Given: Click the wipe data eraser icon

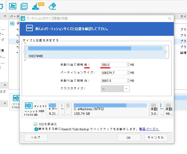Looking at the screenshot, I should pos(52,6).
